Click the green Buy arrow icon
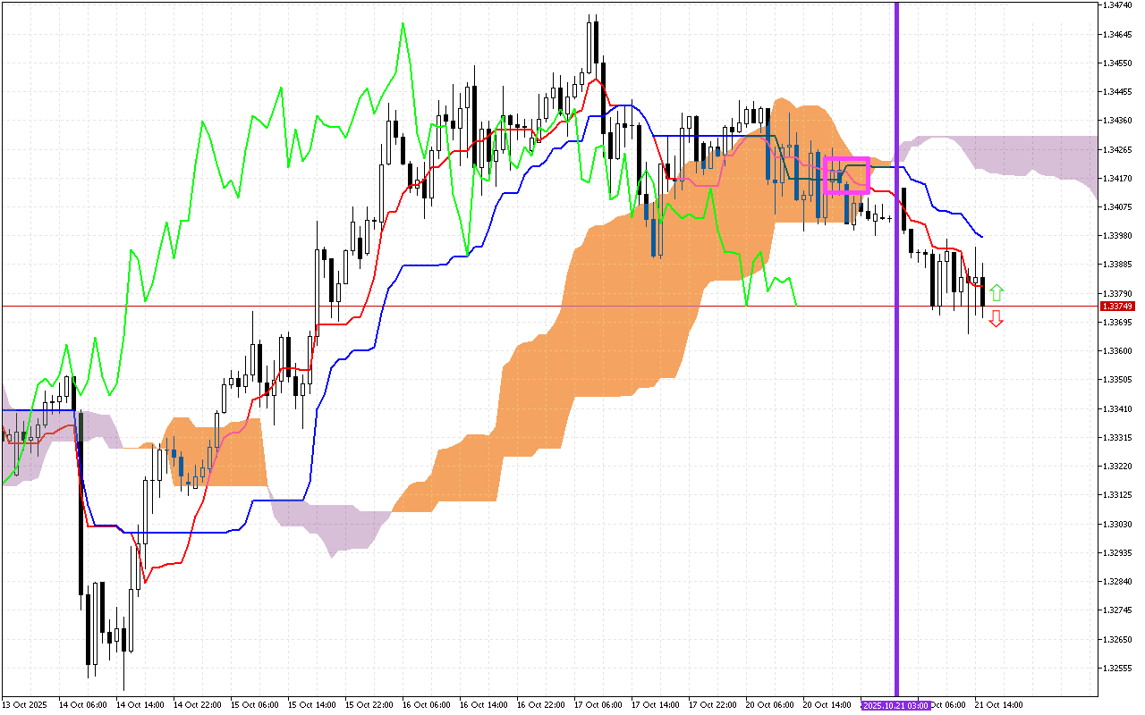The height and width of the screenshot is (715, 1145). (x=997, y=291)
